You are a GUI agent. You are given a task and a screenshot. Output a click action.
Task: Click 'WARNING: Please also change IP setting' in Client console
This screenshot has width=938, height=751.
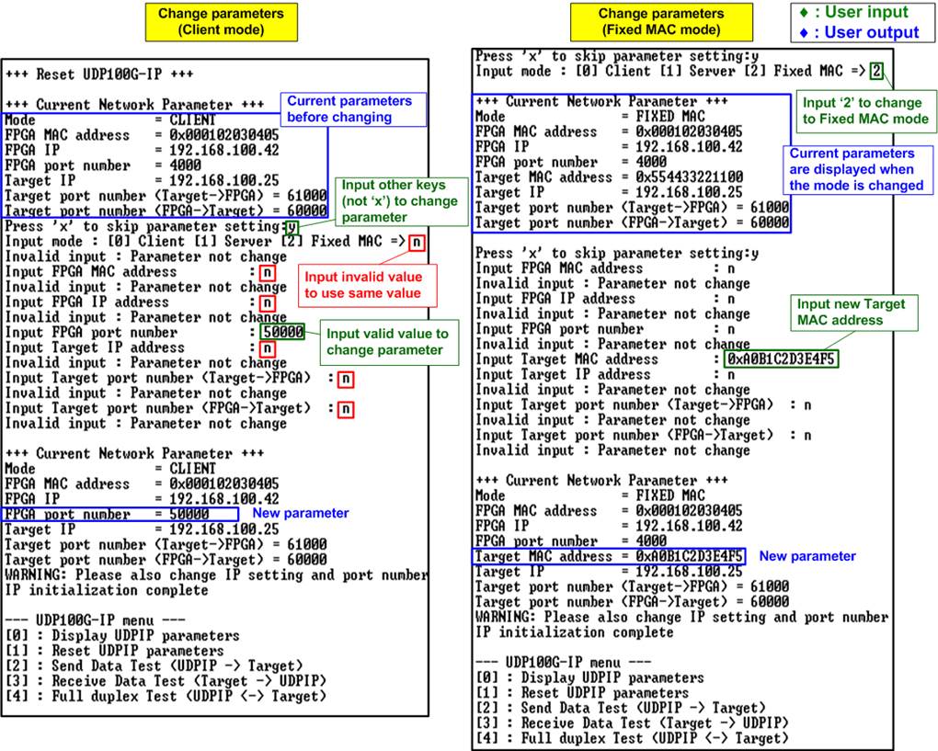[216, 575]
